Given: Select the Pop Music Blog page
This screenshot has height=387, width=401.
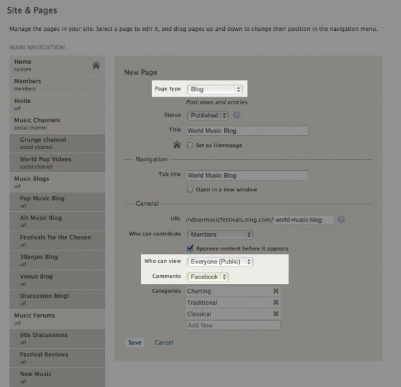Looking at the screenshot, I should 58,202.
